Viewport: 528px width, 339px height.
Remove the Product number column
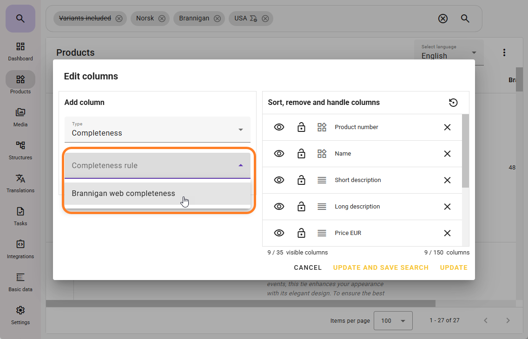pos(447,127)
